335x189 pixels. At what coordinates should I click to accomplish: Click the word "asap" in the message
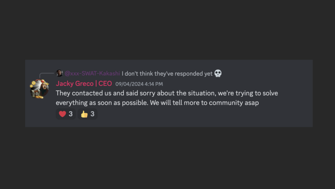[x=252, y=103]
